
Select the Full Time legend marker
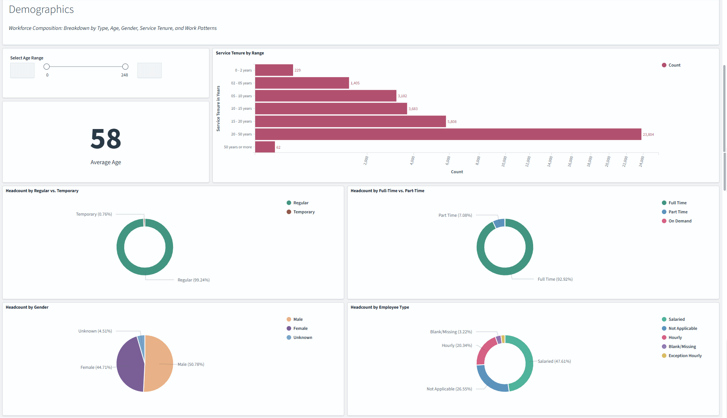pos(664,203)
